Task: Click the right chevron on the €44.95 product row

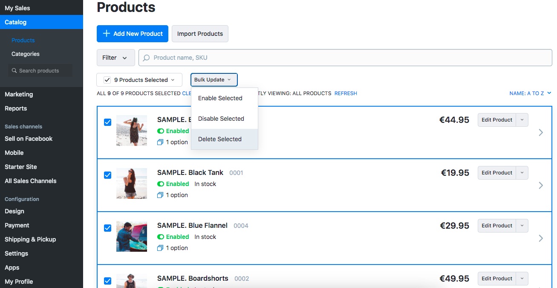Action: (541, 132)
